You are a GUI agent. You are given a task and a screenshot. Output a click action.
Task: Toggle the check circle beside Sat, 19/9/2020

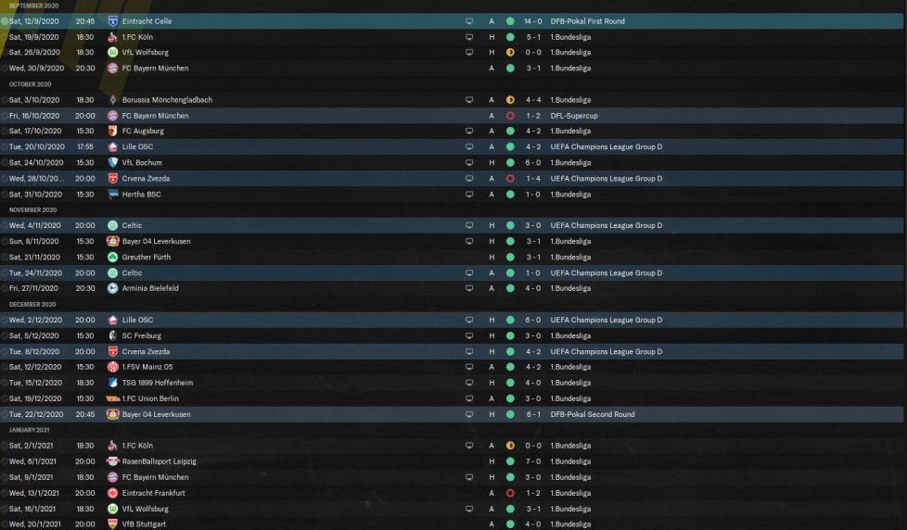click(x=5, y=36)
